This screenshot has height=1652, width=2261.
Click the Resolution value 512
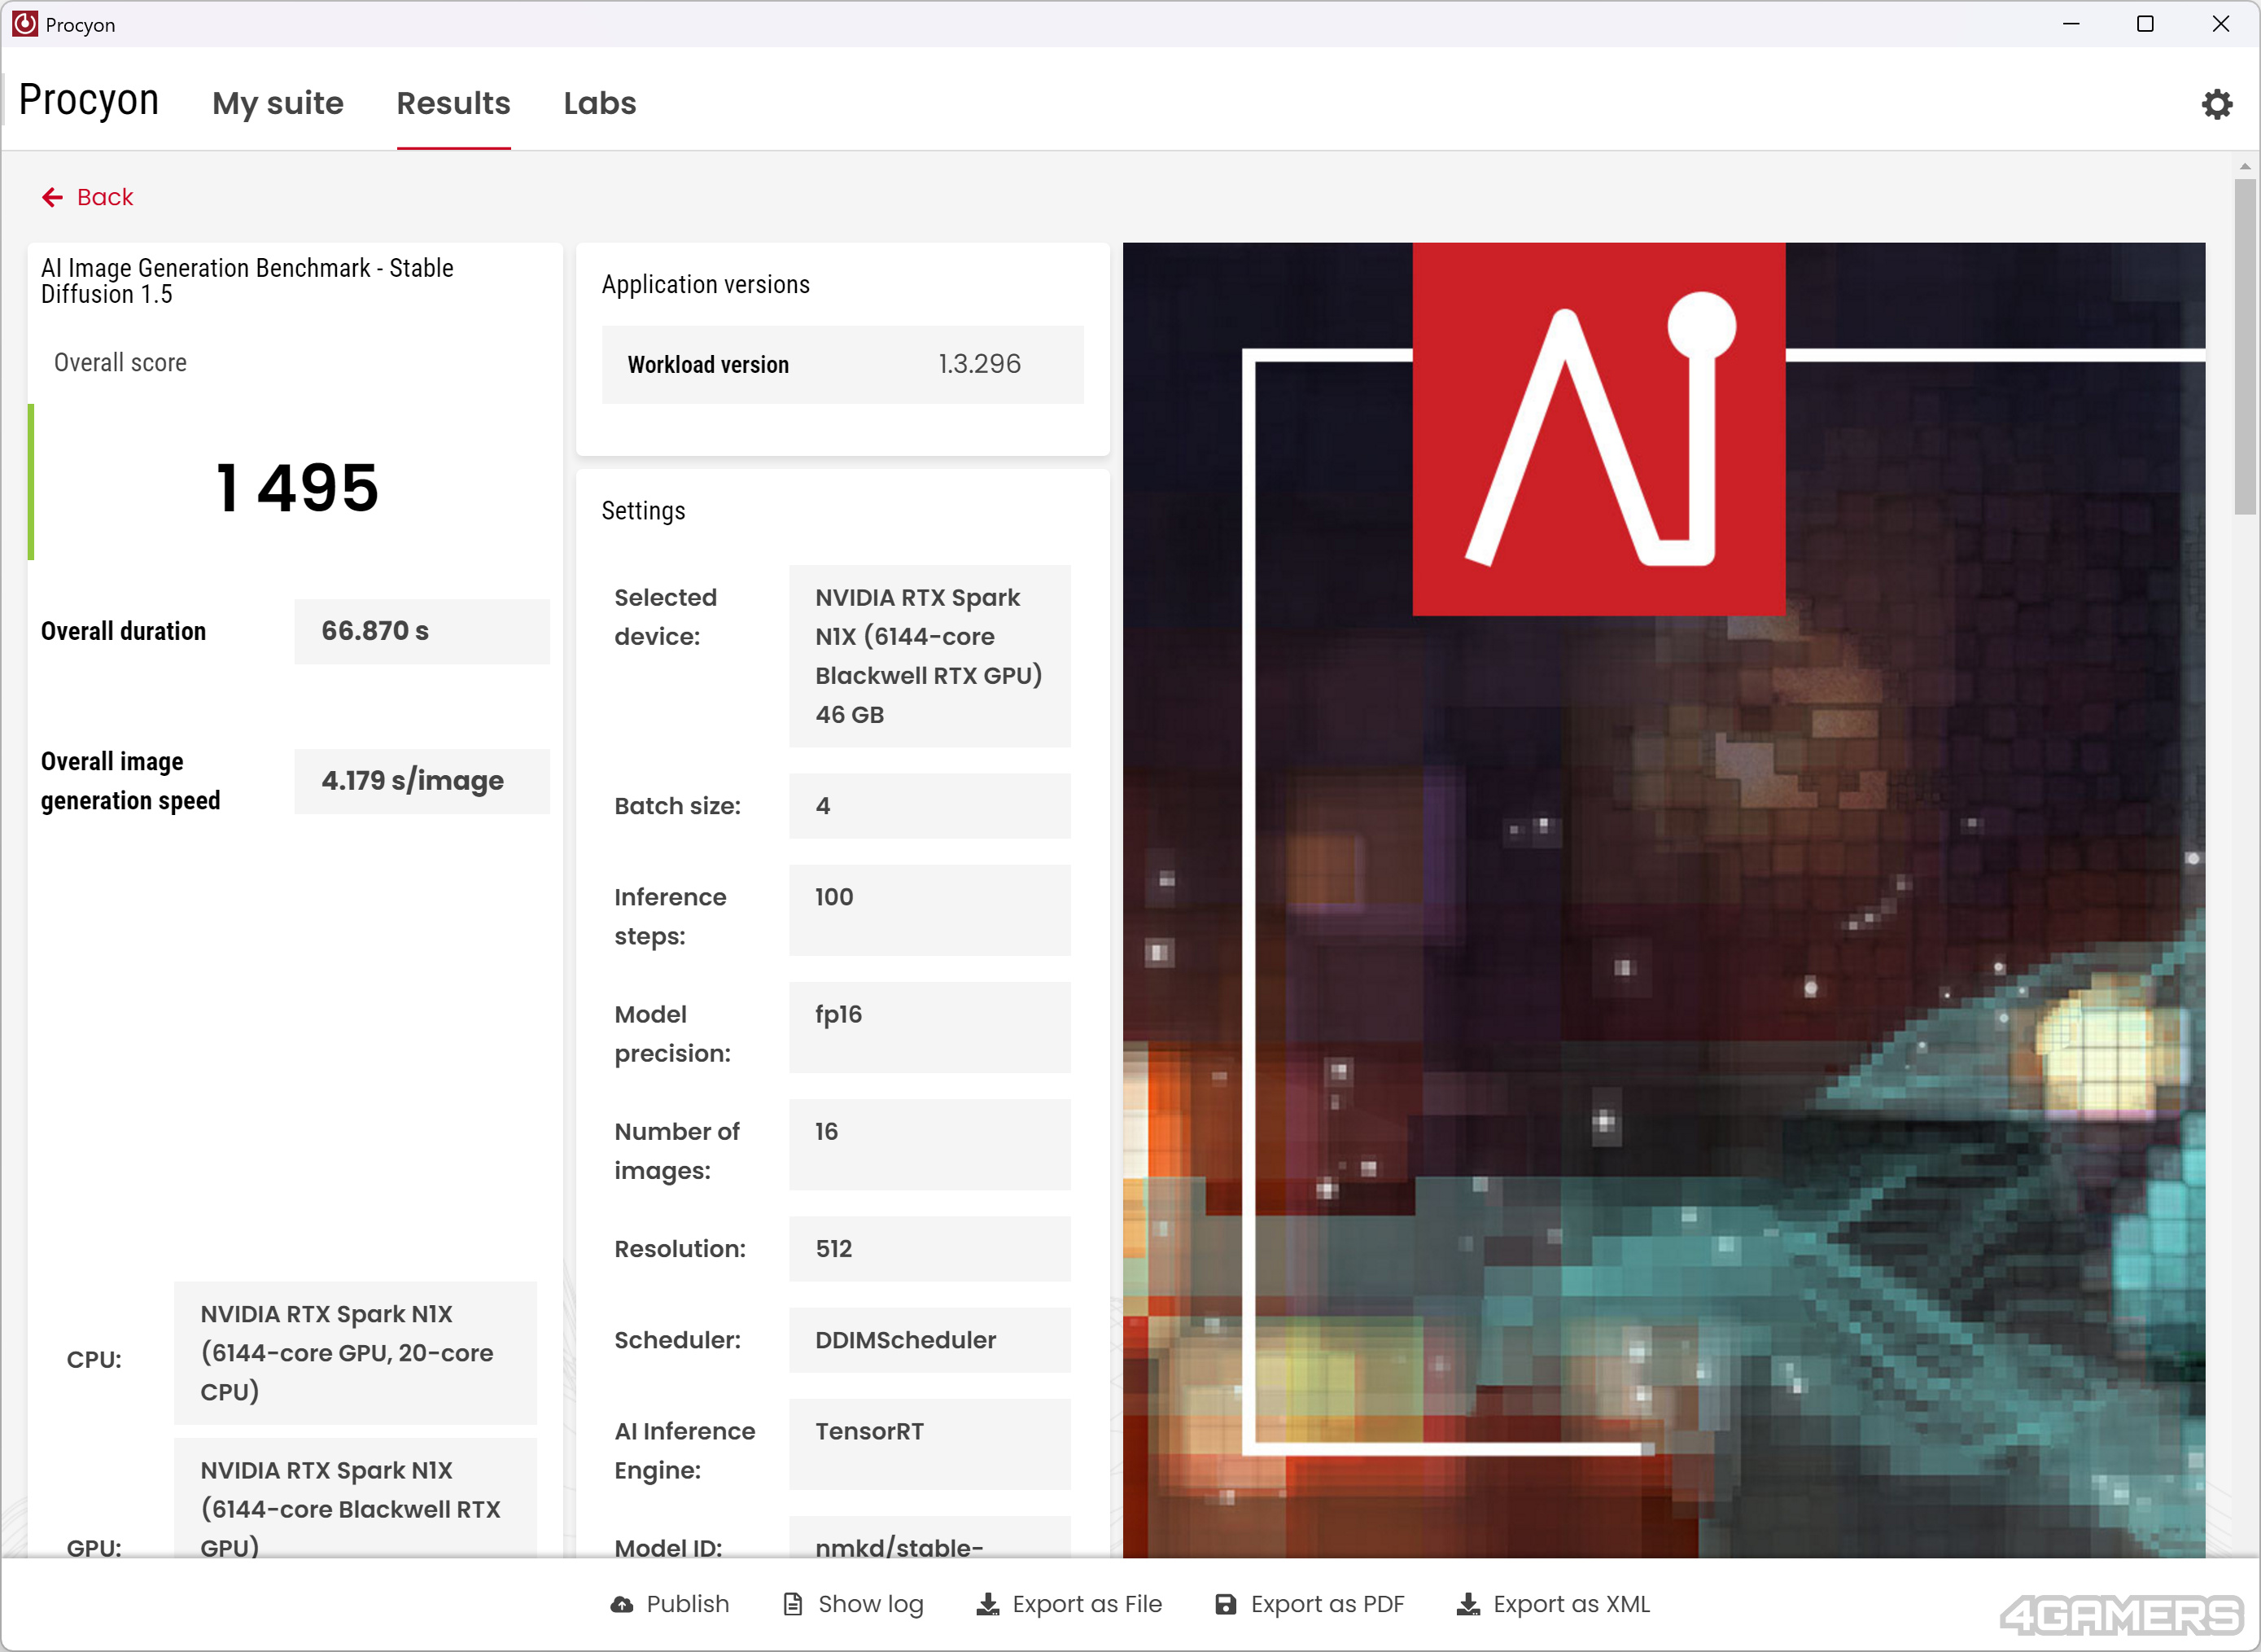929,1249
